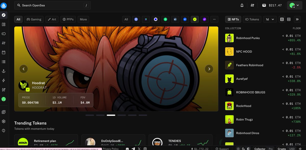Click the anchor icon in sidebar
The height and width of the screenshot is (150, 306).
(4, 71)
